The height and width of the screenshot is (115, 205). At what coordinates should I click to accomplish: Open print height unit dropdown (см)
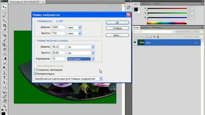[93, 53]
